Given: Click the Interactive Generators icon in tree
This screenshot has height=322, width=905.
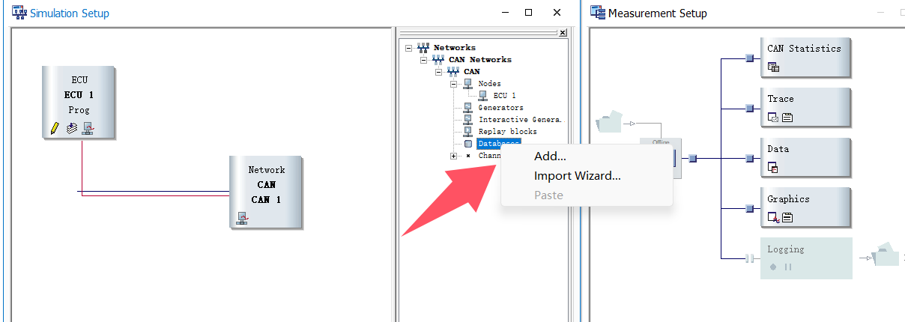Looking at the screenshot, I should point(468,119).
